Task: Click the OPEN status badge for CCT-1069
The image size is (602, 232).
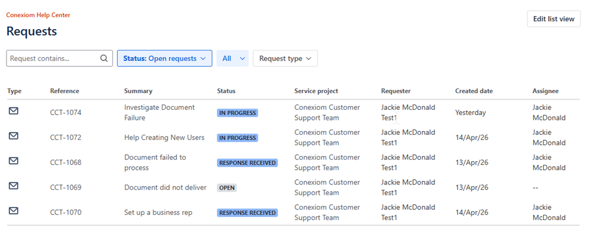Action: tap(226, 187)
